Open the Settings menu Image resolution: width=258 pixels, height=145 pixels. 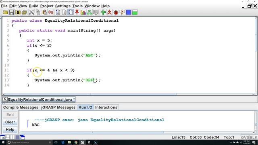(x=63, y=6)
